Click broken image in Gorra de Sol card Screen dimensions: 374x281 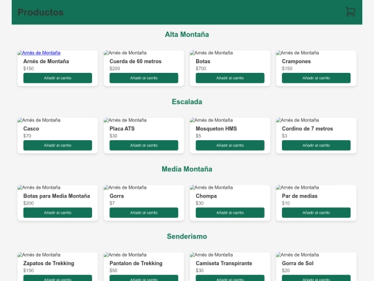pos(297,255)
